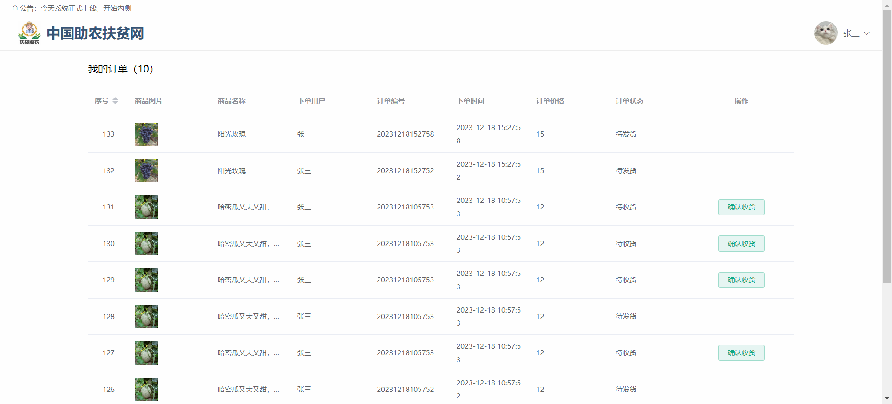Select sequence number 130
The width and height of the screenshot is (892, 404).
coord(109,244)
